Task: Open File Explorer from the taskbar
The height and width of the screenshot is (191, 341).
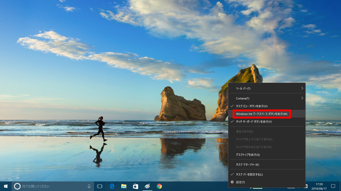Action: (x=124, y=186)
